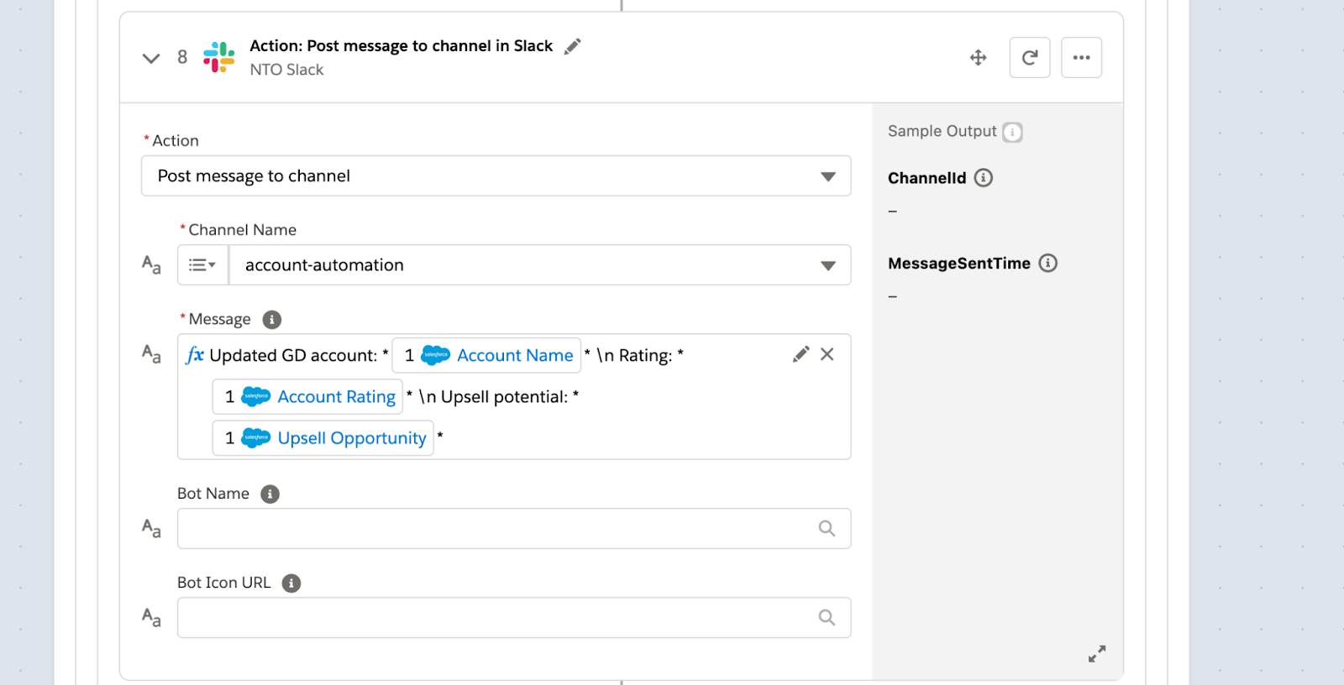Toggle the Channel Name text mode Aa icon
The height and width of the screenshot is (685, 1344).
151,265
